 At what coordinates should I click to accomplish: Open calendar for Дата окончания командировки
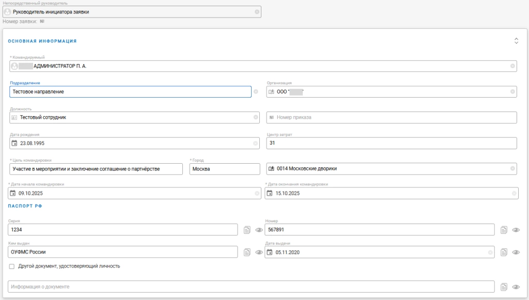coord(270,194)
